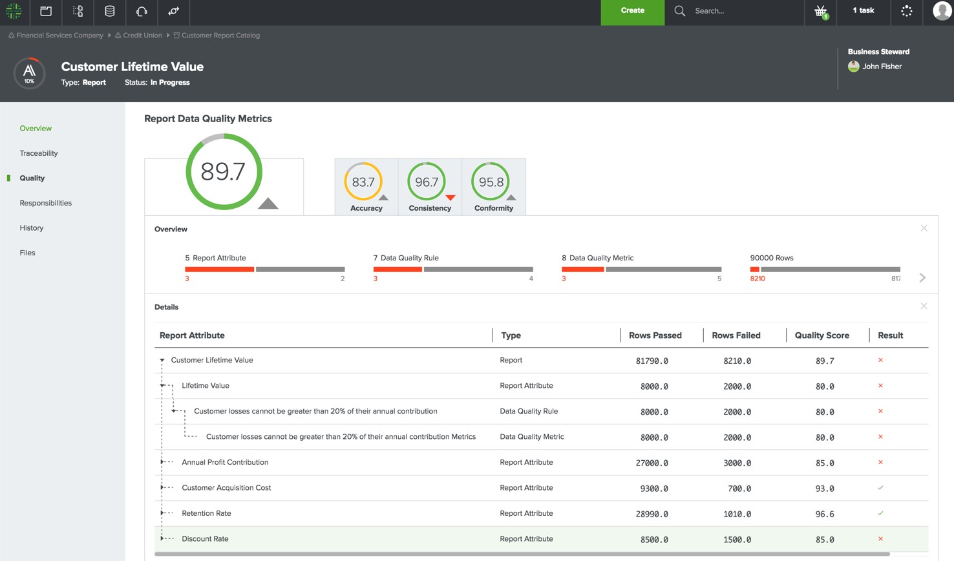The image size is (954, 561).
Task: Expand the Discount Rate tree item
Action: [x=162, y=538]
